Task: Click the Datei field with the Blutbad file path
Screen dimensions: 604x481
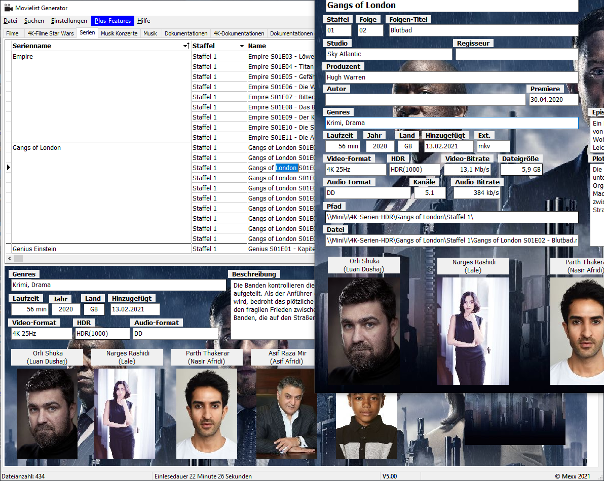Action: 452,240
